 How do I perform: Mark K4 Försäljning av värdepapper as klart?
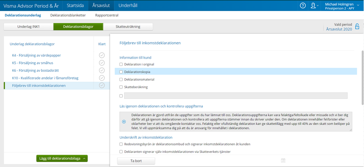(102, 55)
